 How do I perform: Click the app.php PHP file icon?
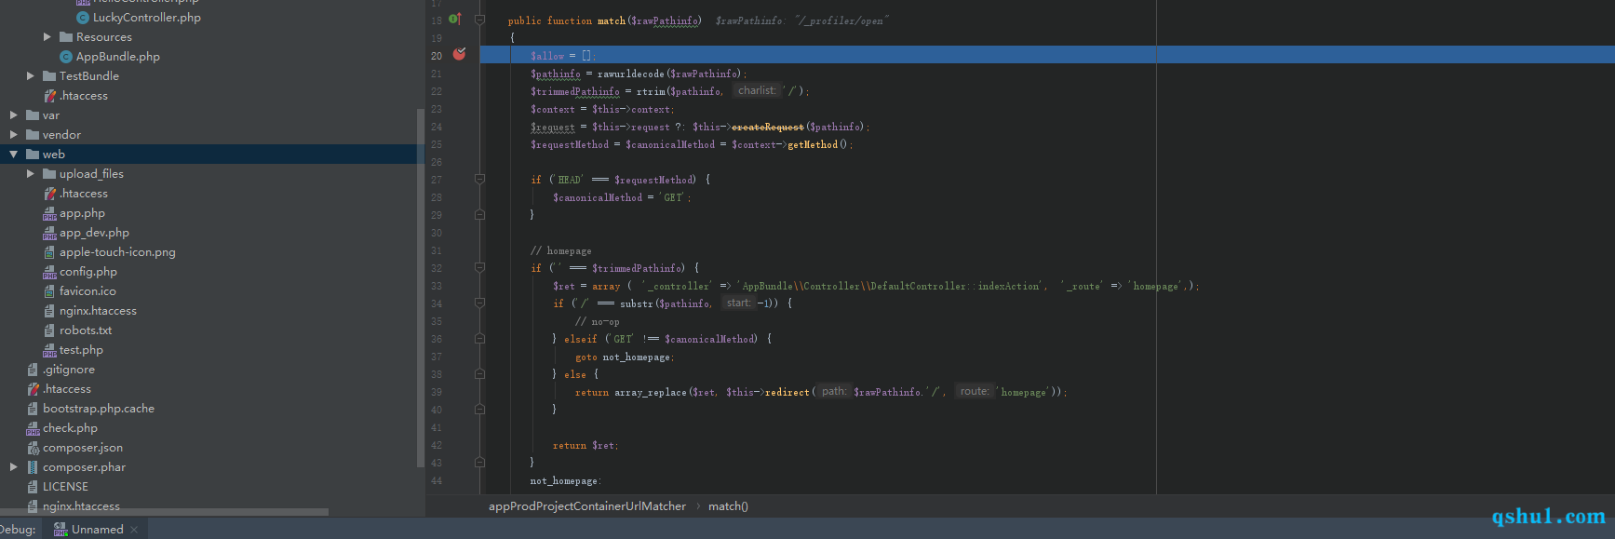point(49,213)
